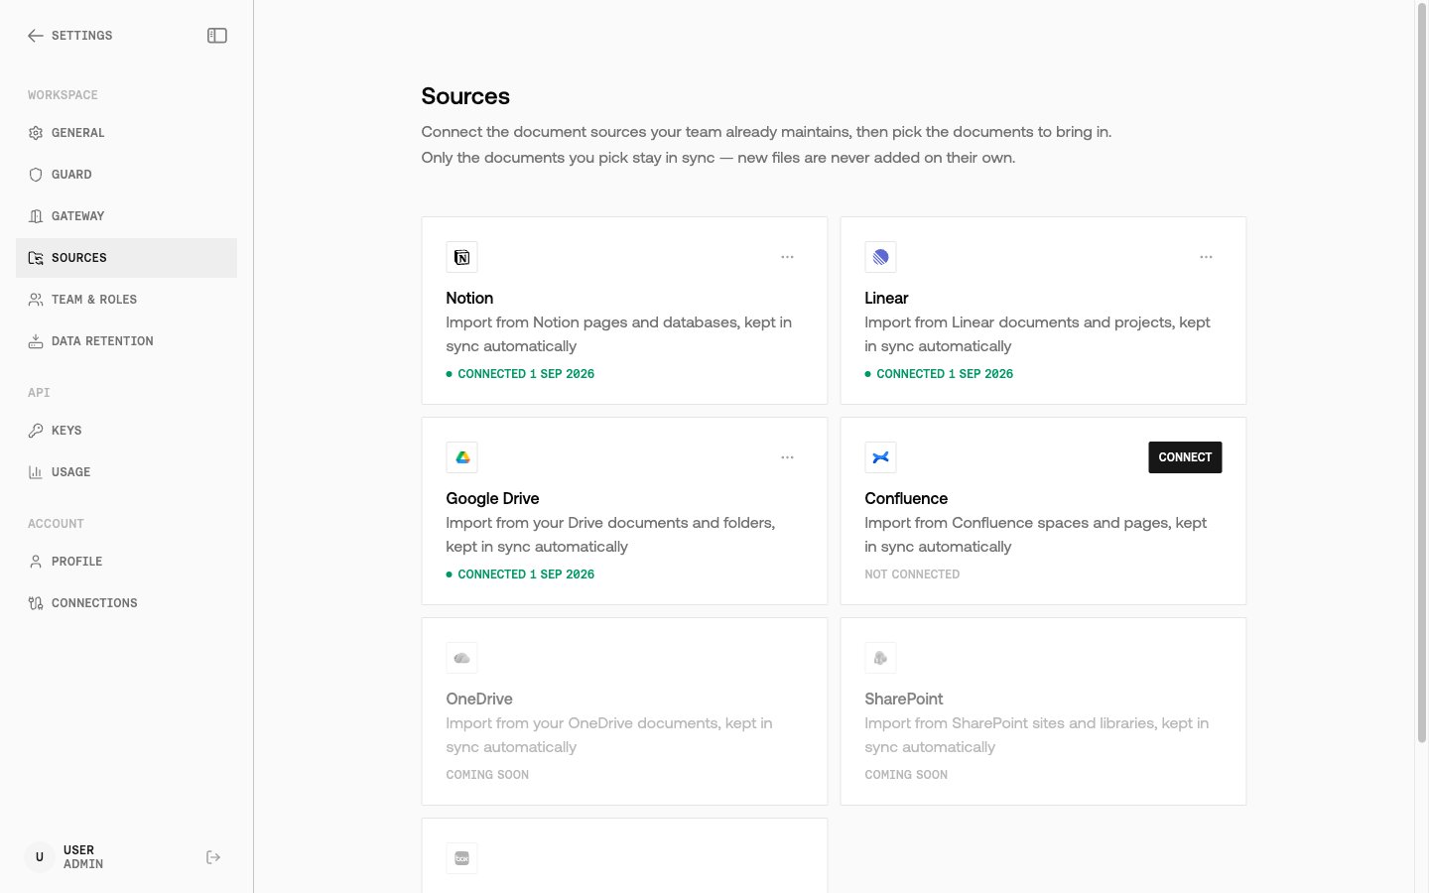Click Linear's Connected 1 Sep 2026 status
The image size is (1429, 893).
[x=939, y=374]
